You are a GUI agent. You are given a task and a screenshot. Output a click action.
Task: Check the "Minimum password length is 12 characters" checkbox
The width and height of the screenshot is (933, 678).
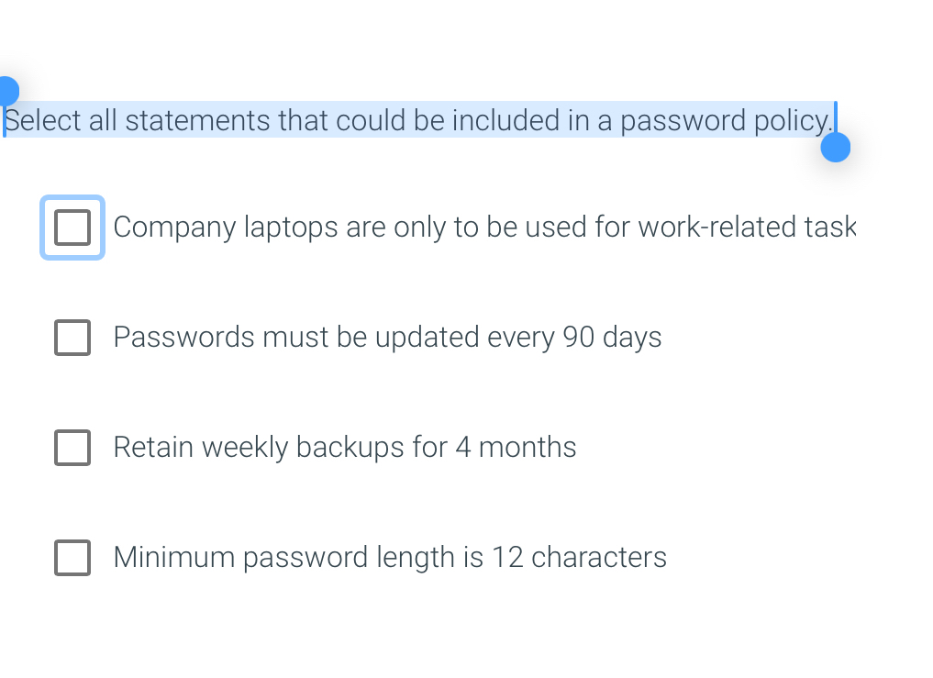pyautogui.click(x=72, y=558)
